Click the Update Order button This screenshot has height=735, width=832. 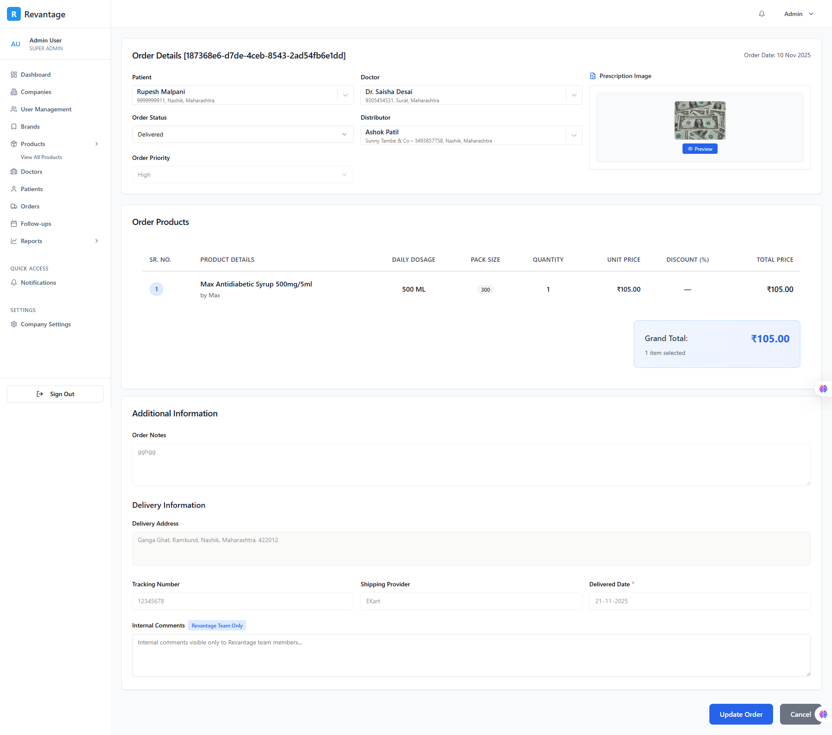pos(741,714)
